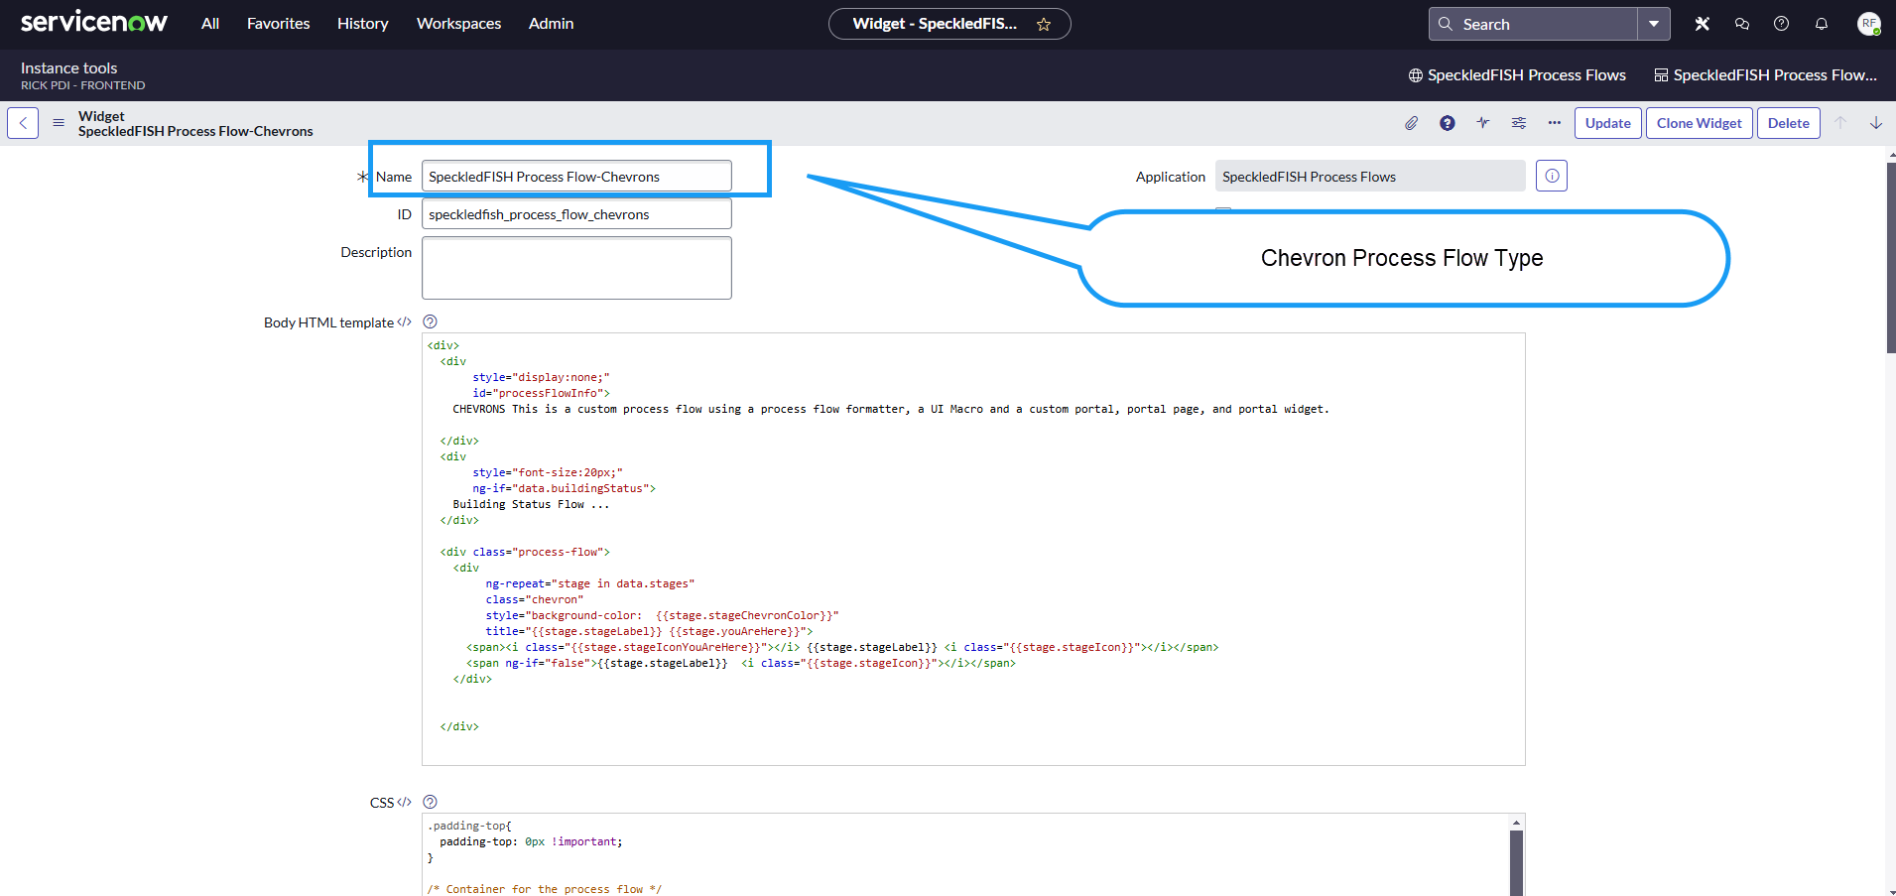Viewport: 1896px width, 896px height.
Task: Open the update set picker in header
Action: point(1765,75)
